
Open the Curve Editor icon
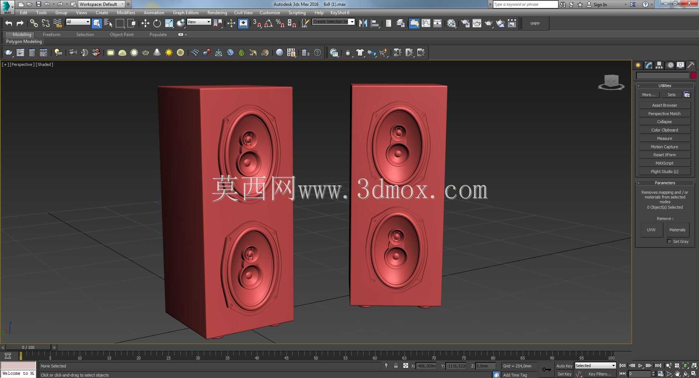click(x=426, y=23)
